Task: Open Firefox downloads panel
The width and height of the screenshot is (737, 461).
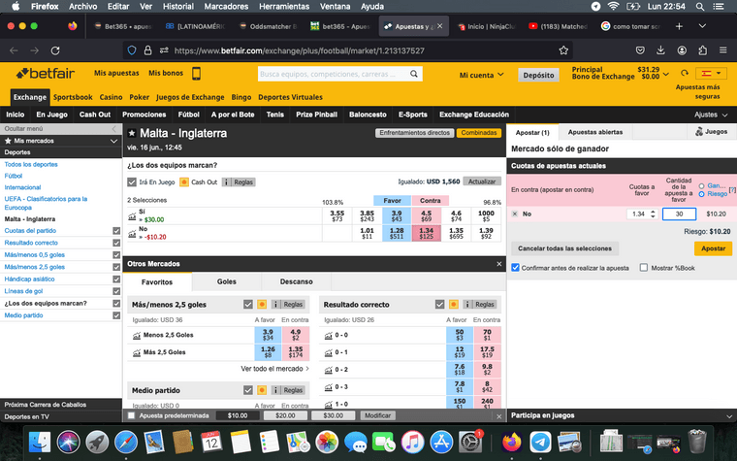Action: tap(660, 50)
